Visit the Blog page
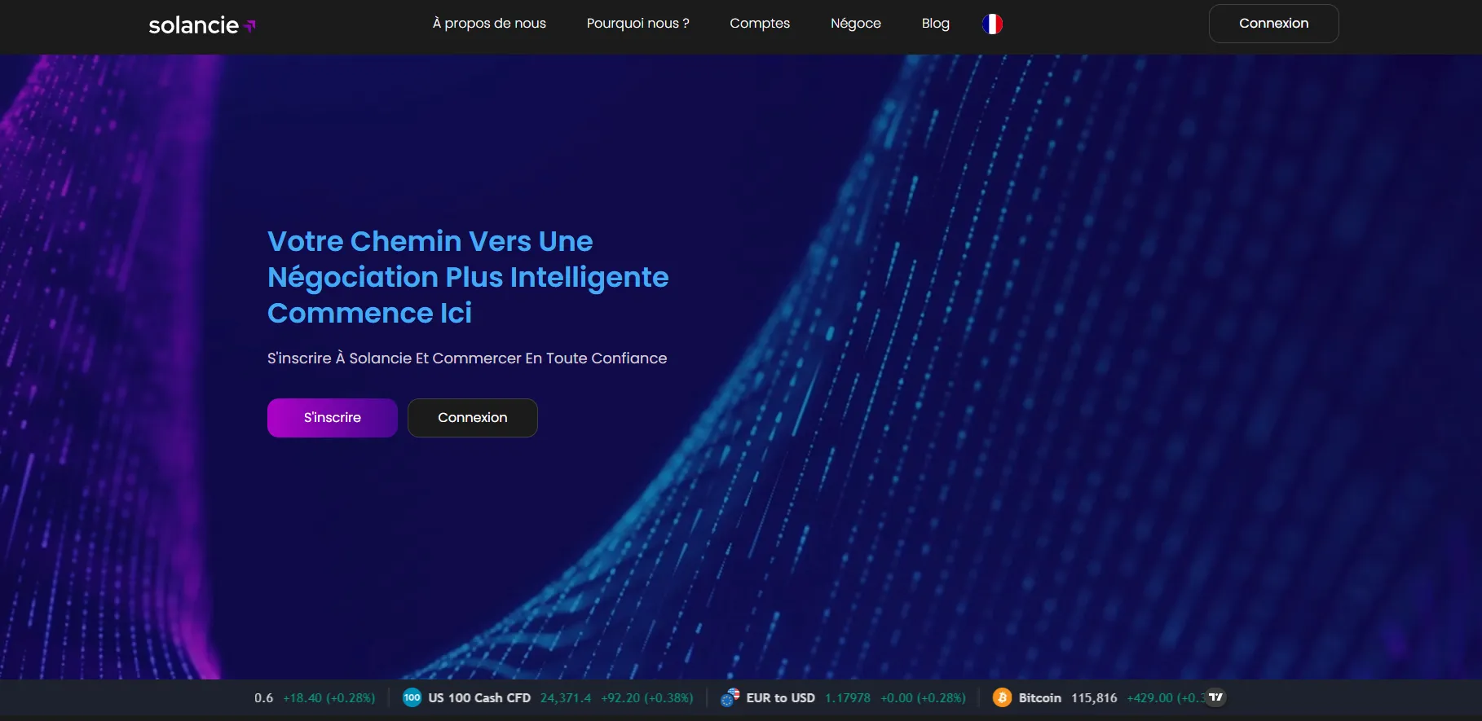Viewport: 1482px width, 721px height. 935,24
